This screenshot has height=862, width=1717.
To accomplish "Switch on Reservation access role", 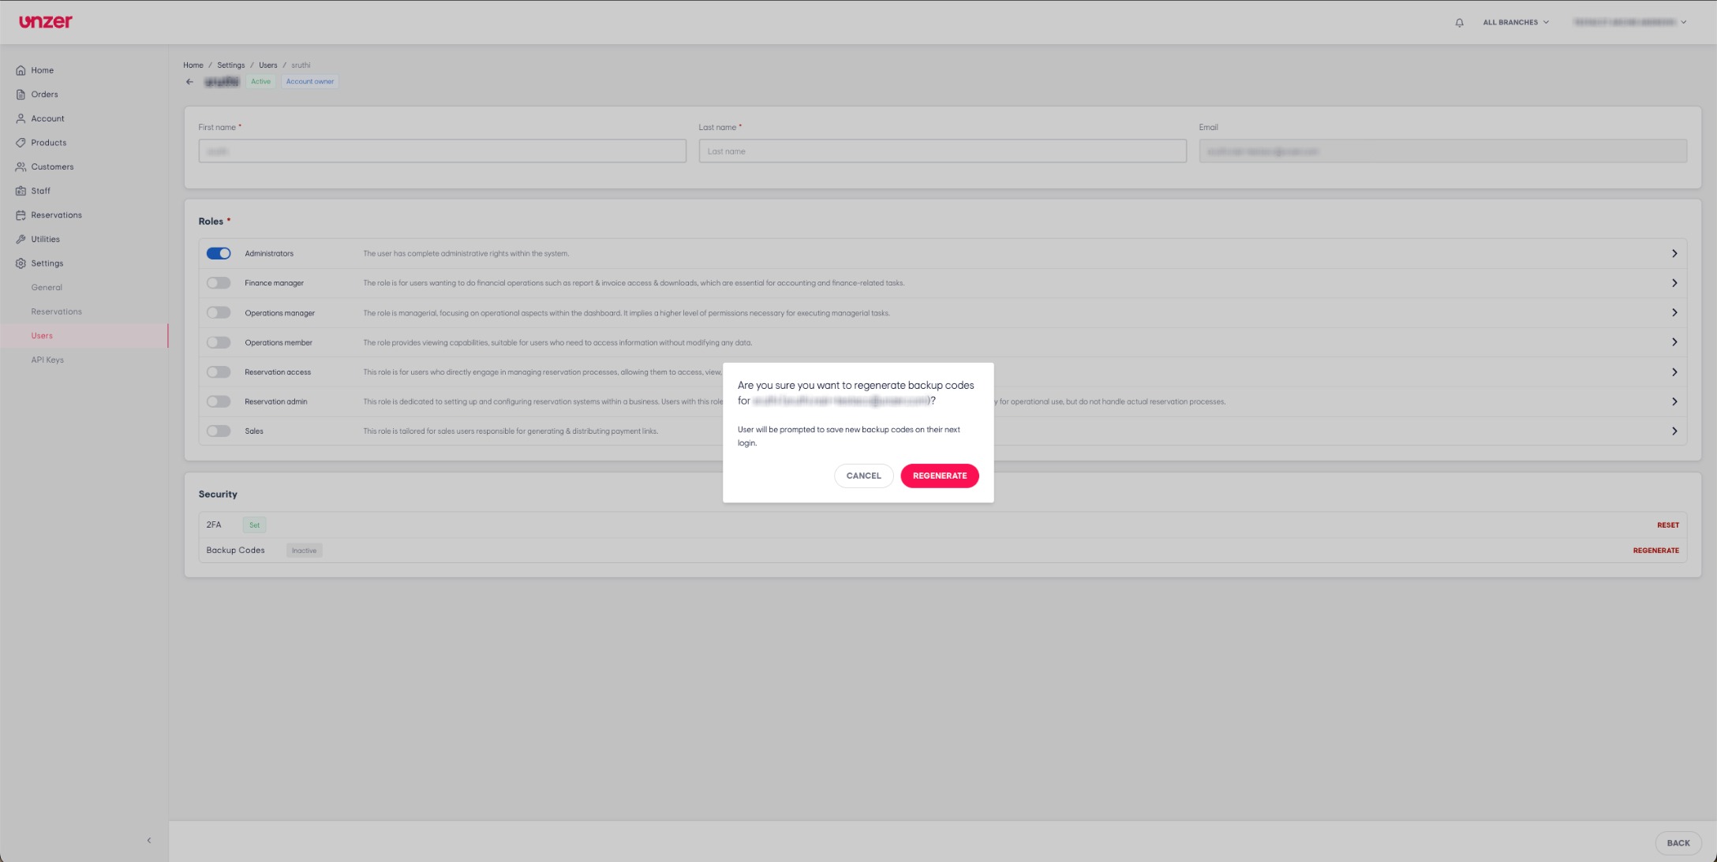I will 219,372.
